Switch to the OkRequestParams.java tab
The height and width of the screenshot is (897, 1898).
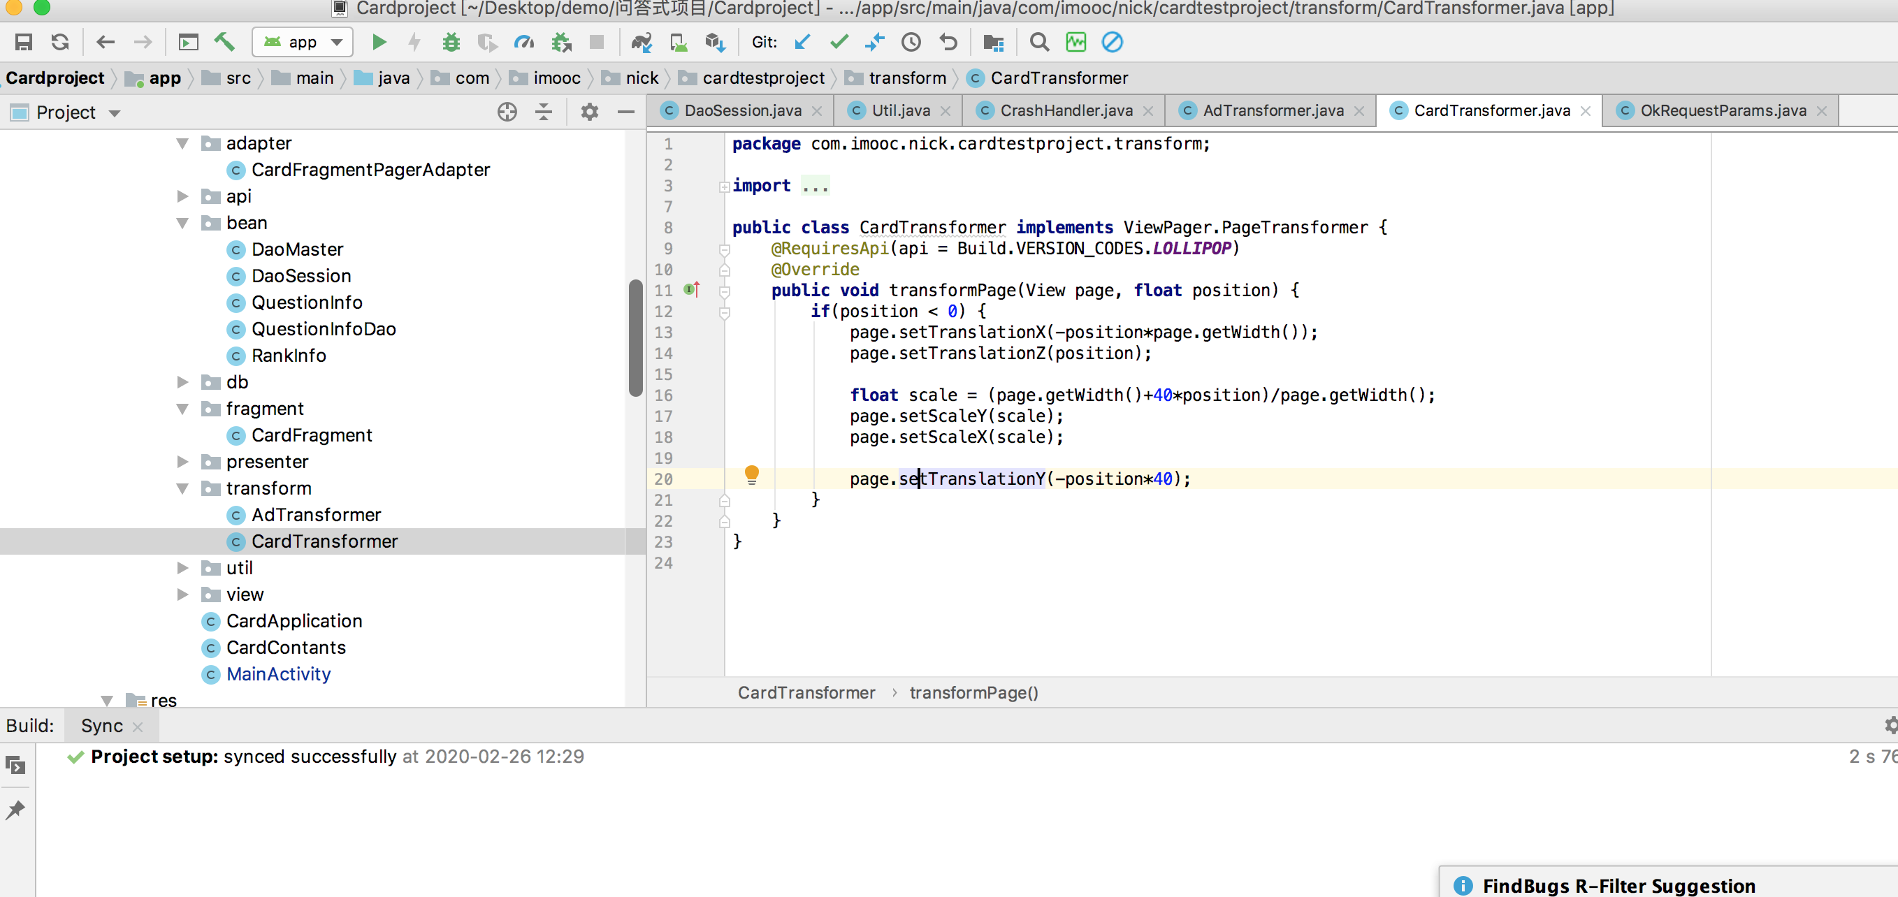click(x=1722, y=110)
